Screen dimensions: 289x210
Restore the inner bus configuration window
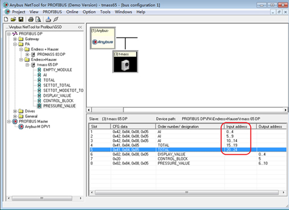coord(279,12)
